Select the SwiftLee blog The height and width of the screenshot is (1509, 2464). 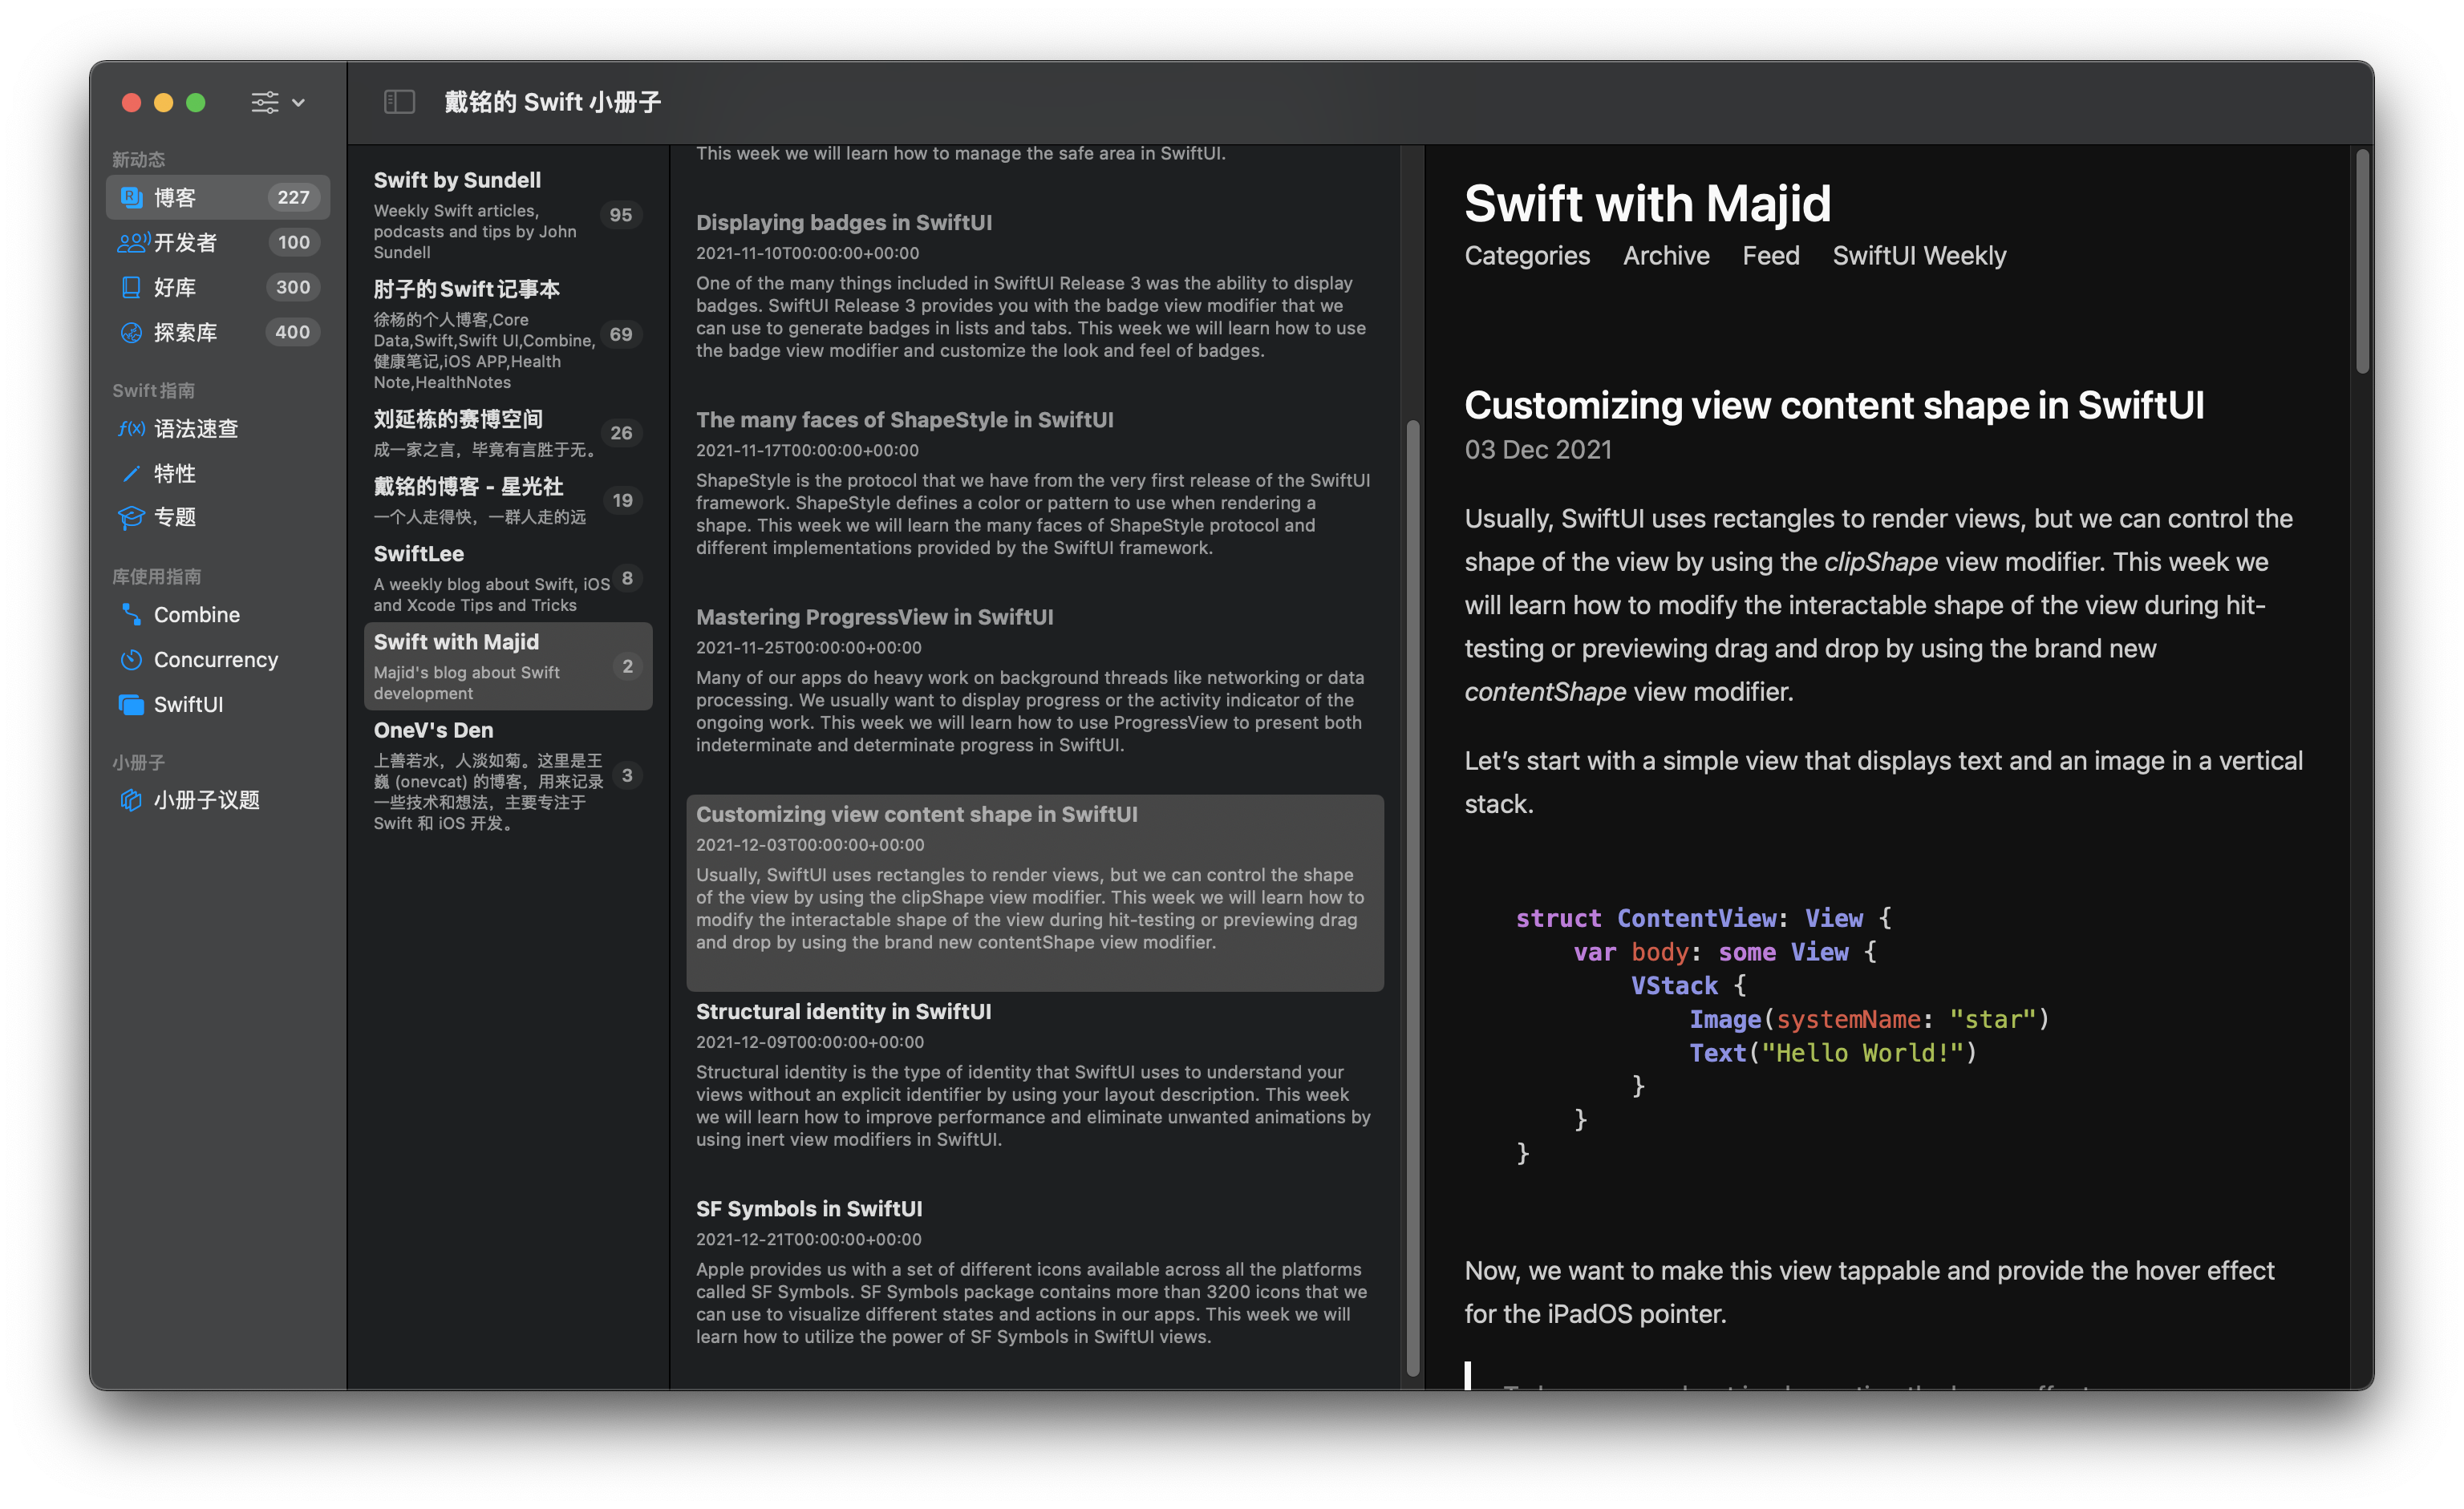508,577
